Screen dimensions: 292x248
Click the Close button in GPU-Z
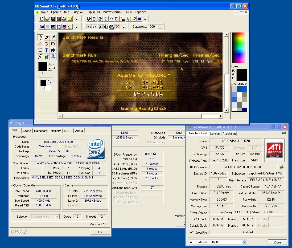(277, 242)
